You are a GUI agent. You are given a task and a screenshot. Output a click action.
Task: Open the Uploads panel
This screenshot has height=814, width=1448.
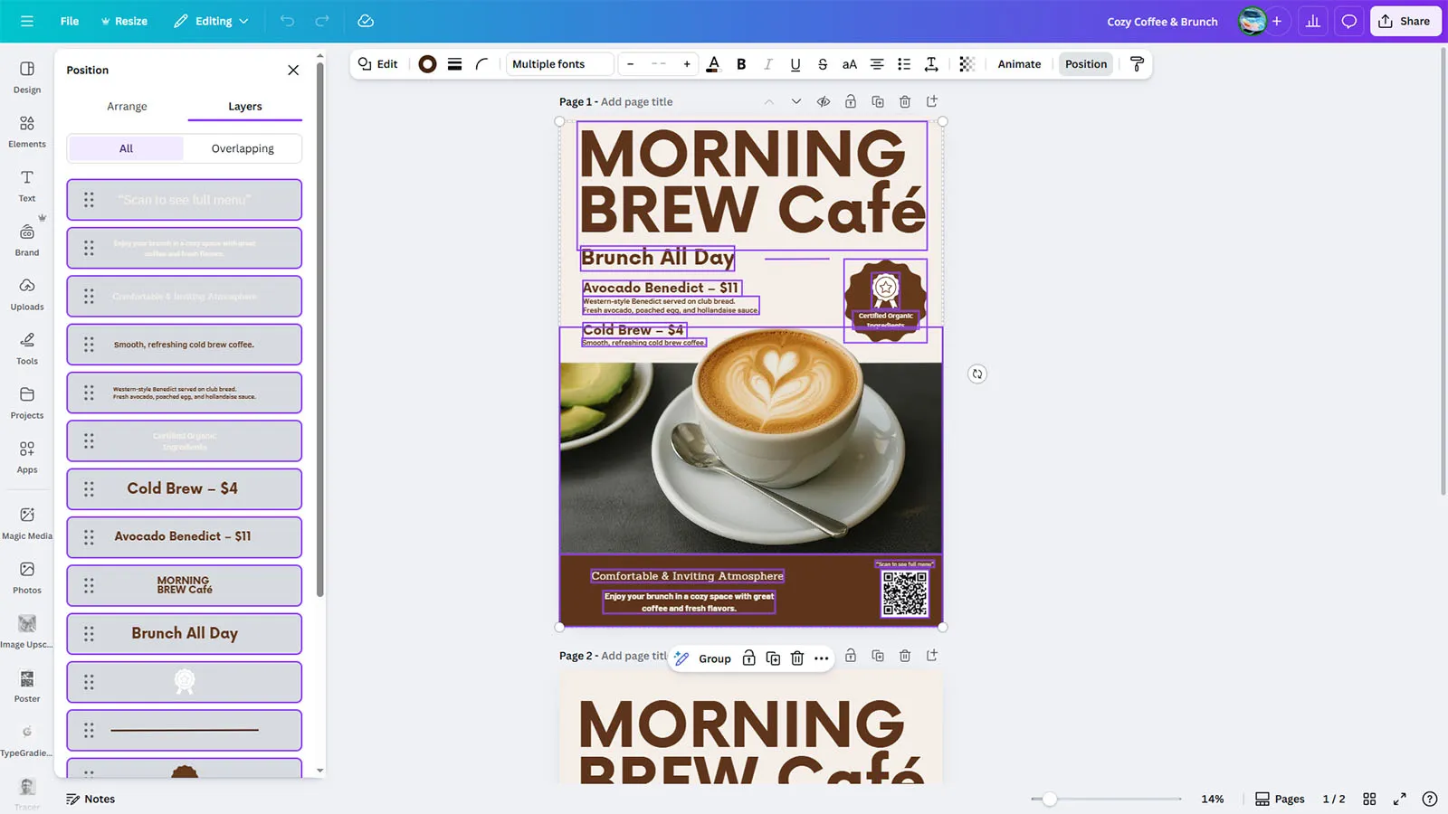[x=26, y=294]
